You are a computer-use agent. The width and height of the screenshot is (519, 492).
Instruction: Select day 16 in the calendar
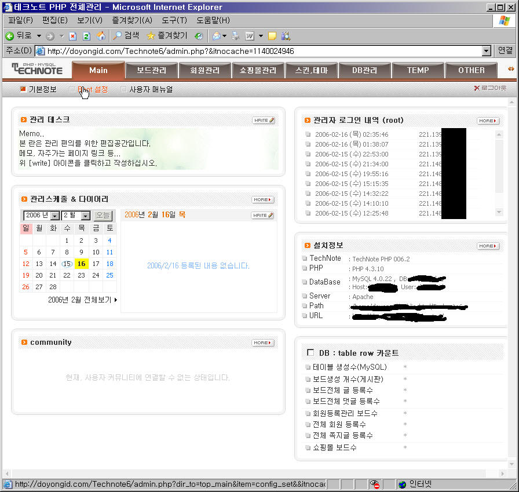coord(81,264)
